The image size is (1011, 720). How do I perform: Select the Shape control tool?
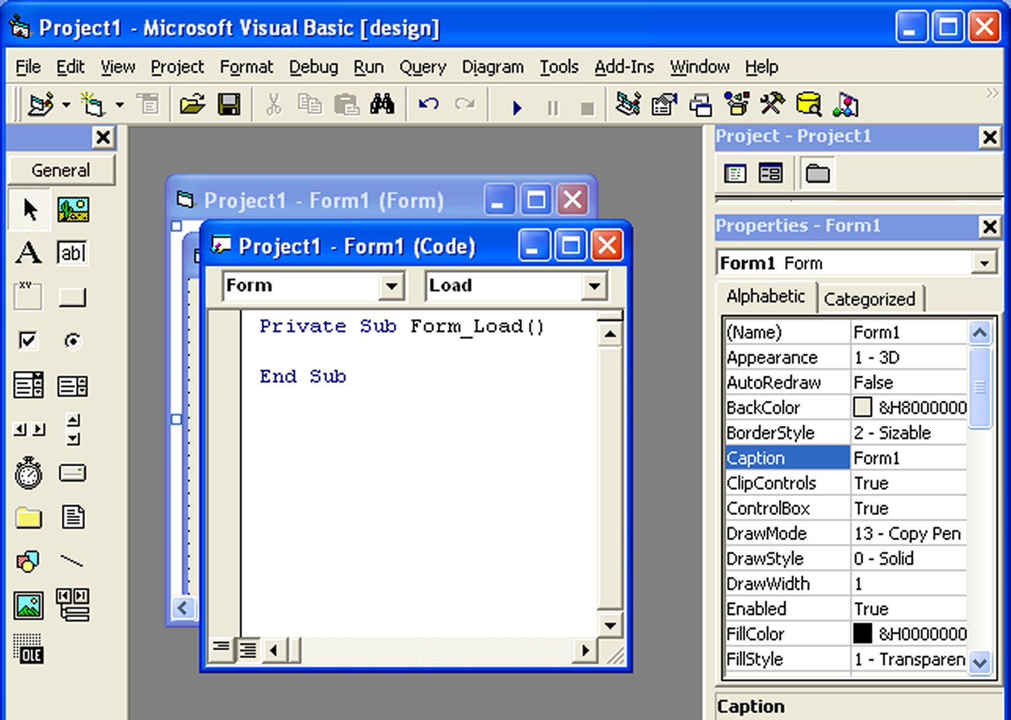(x=28, y=561)
